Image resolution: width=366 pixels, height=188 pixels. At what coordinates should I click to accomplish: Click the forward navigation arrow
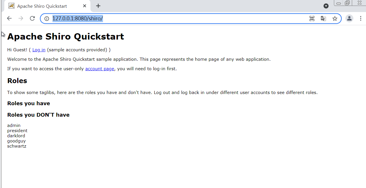click(21, 19)
